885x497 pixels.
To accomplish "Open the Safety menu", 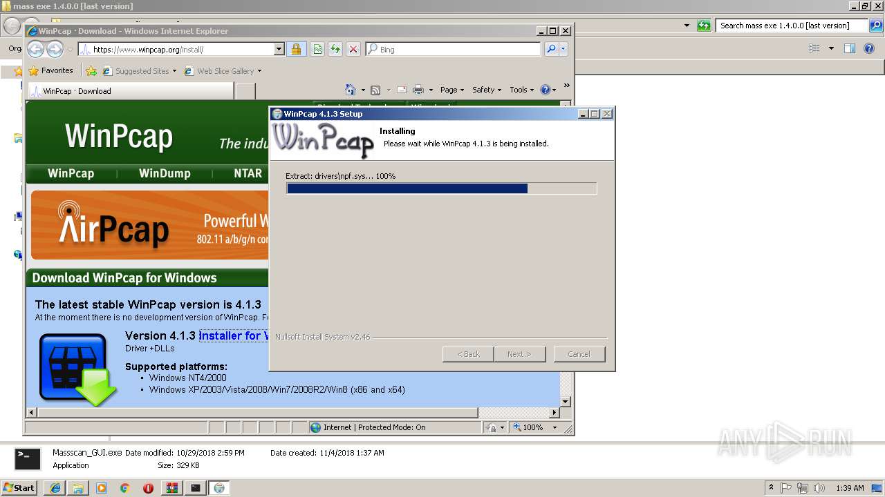I will point(487,90).
